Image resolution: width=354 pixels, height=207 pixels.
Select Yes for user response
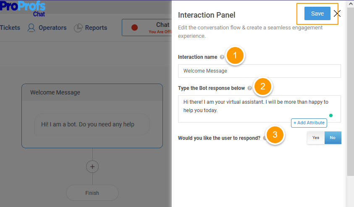click(x=316, y=138)
